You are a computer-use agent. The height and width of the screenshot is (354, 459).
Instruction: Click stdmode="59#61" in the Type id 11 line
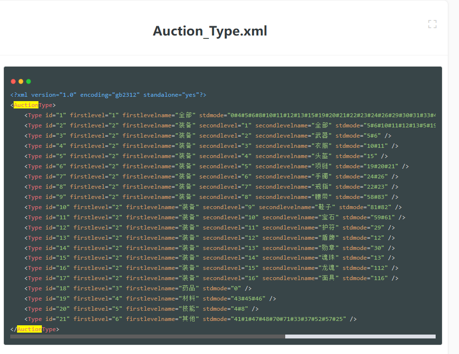coord(372,217)
